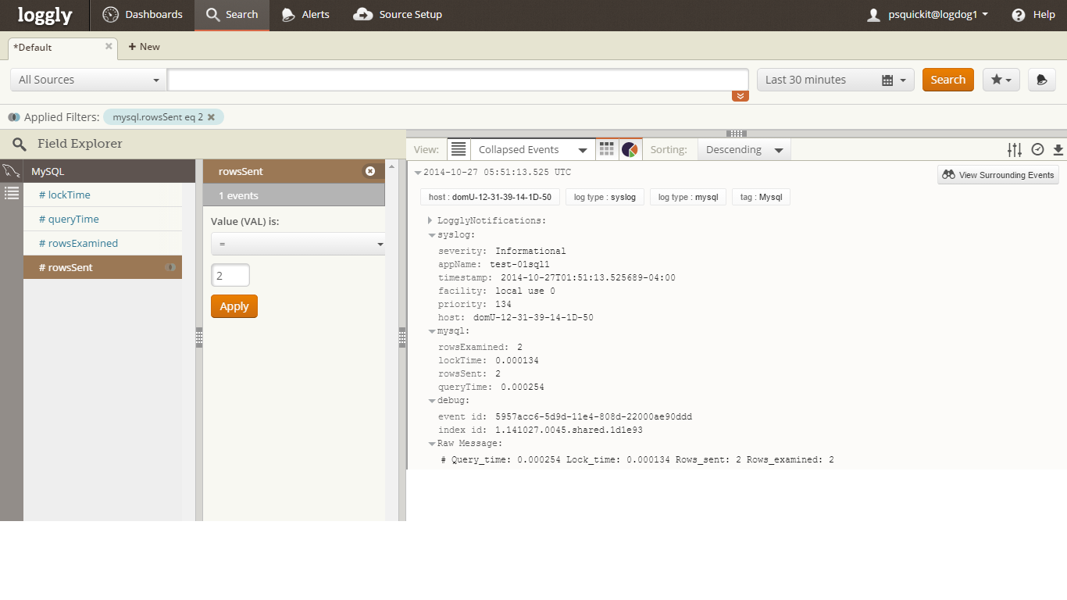
Task: Open a New search tab
Action: 144,47
